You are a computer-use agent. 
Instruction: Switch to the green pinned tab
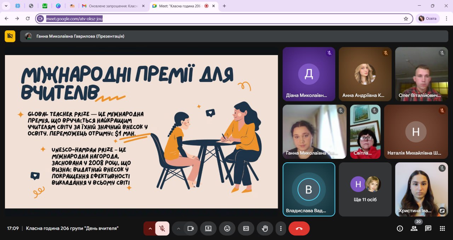(45, 6)
